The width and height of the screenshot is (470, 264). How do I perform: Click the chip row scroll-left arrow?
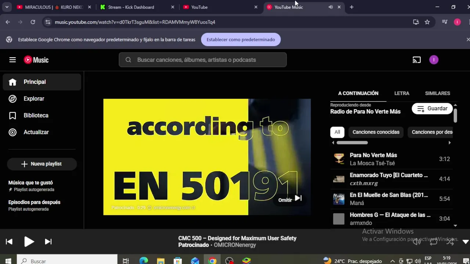coord(333,143)
